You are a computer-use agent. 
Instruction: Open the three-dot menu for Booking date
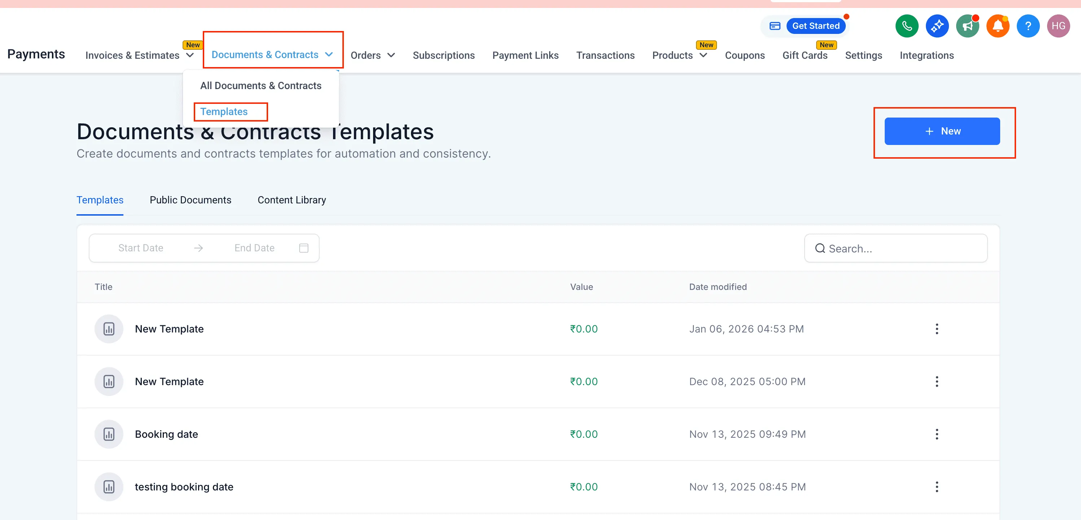[x=937, y=434]
